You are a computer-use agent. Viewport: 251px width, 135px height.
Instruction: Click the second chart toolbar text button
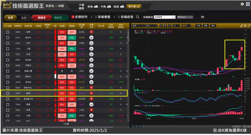[206, 26]
